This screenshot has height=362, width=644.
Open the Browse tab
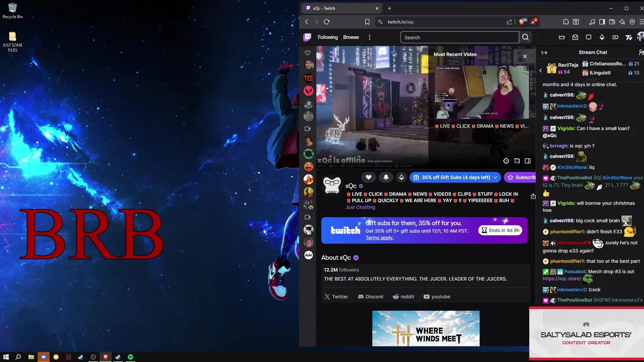pos(351,37)
